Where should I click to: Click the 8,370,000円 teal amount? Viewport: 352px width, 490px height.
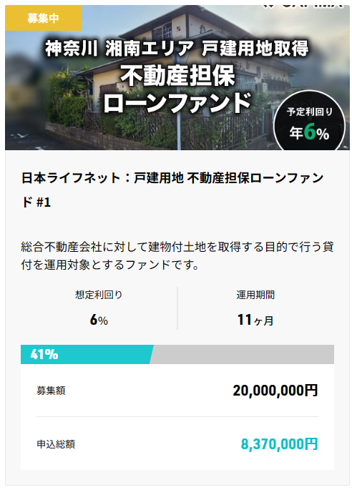[x=279, y=444]
